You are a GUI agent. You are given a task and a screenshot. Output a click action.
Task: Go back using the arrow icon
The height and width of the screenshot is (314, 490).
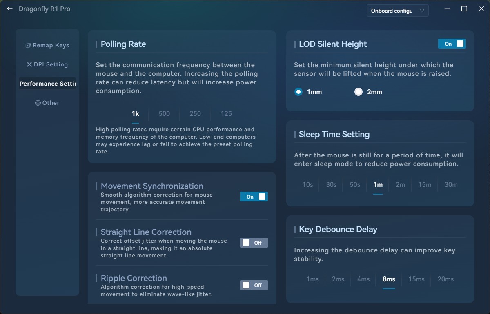[10, 9]
